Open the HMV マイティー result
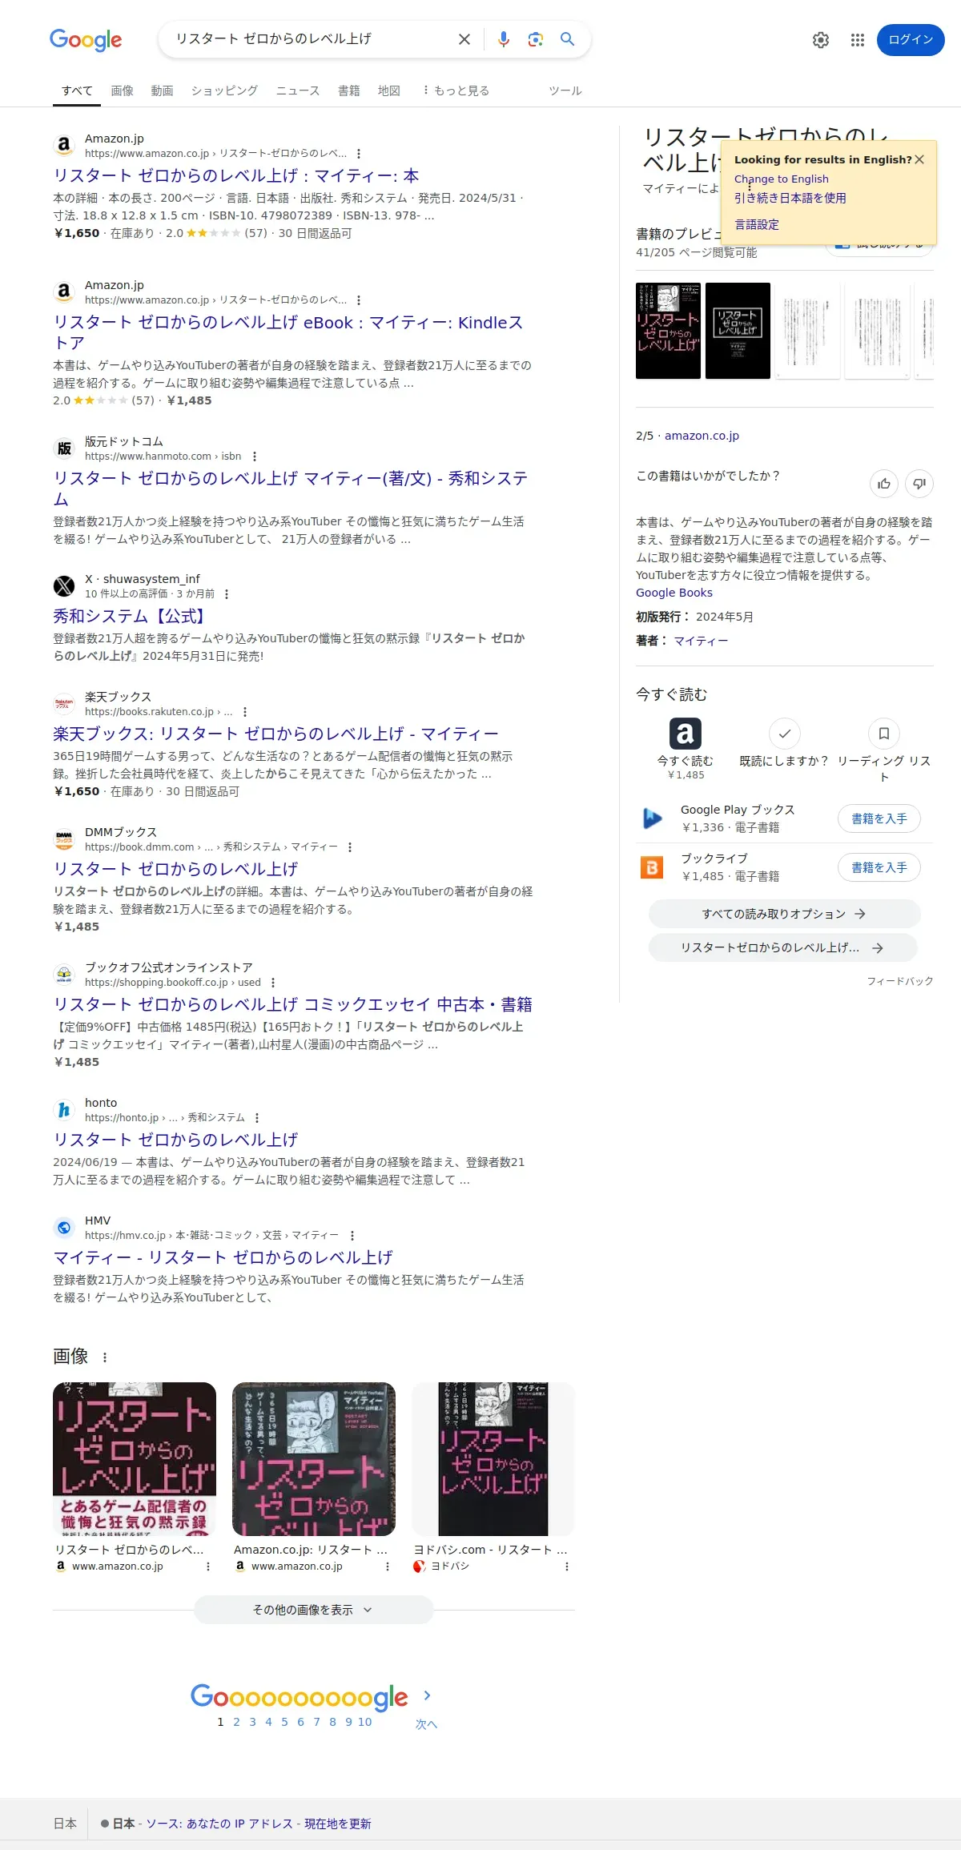This screenshot has width=961, height=1850. [x=223, y=1257]
